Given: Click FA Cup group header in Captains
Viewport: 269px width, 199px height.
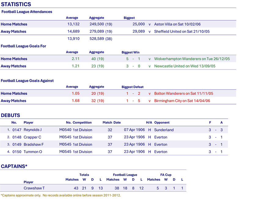Looking at the screenshot, I should [x=166, y=175].
